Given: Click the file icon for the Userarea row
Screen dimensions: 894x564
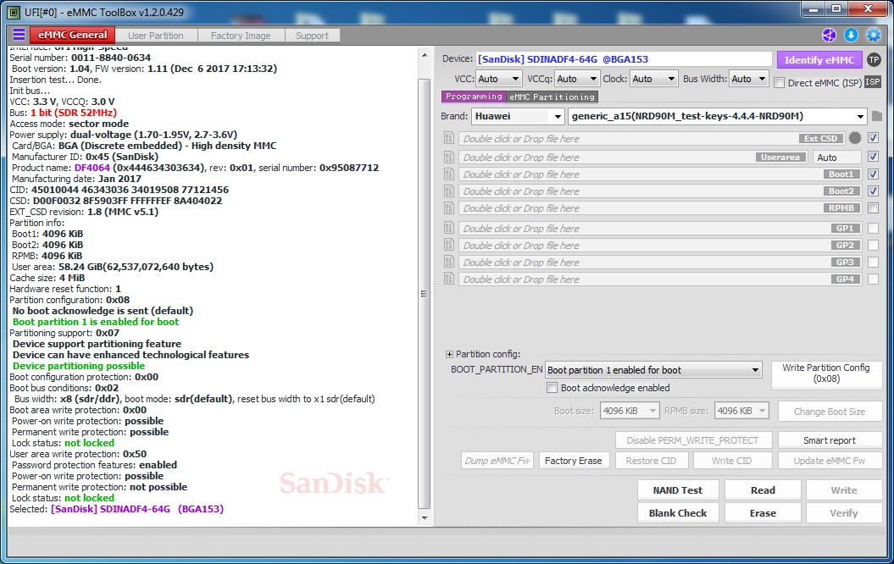Looking at the screenshot, I should tap(449, 157).
